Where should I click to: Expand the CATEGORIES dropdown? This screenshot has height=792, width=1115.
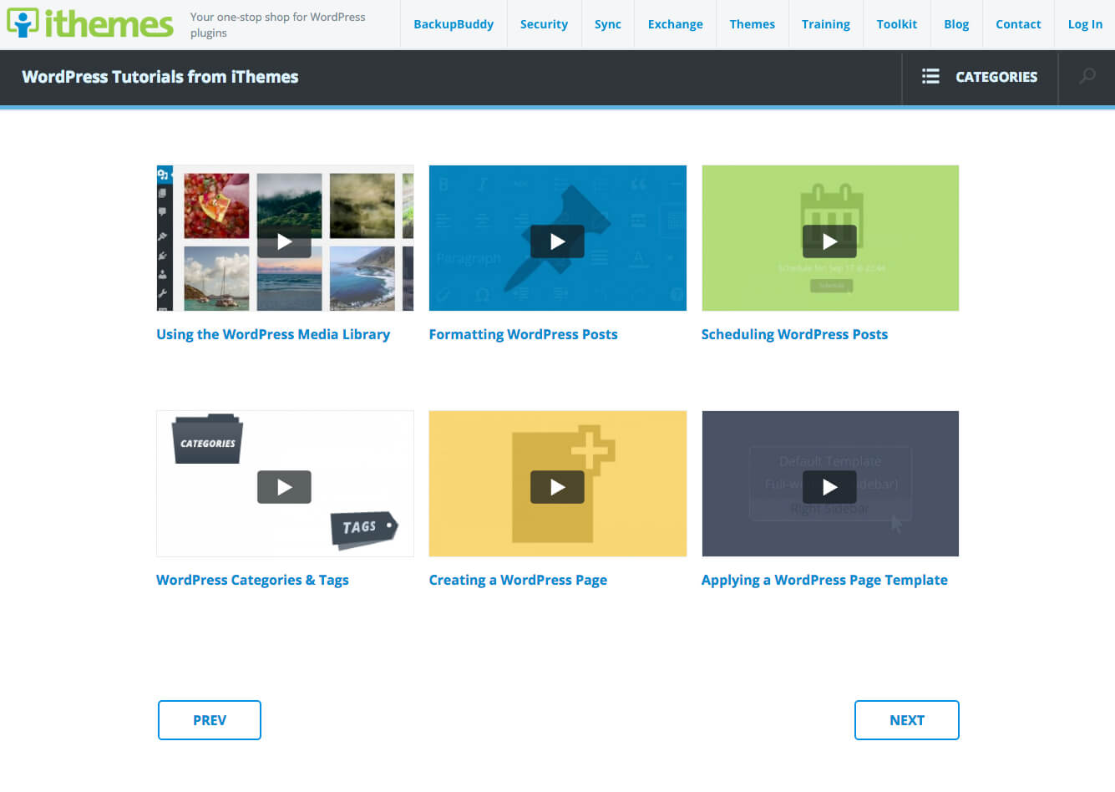pyautogui.click(x=980, y=77)
